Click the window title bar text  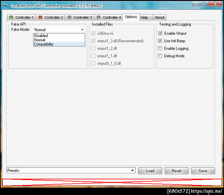click(56, 6)
